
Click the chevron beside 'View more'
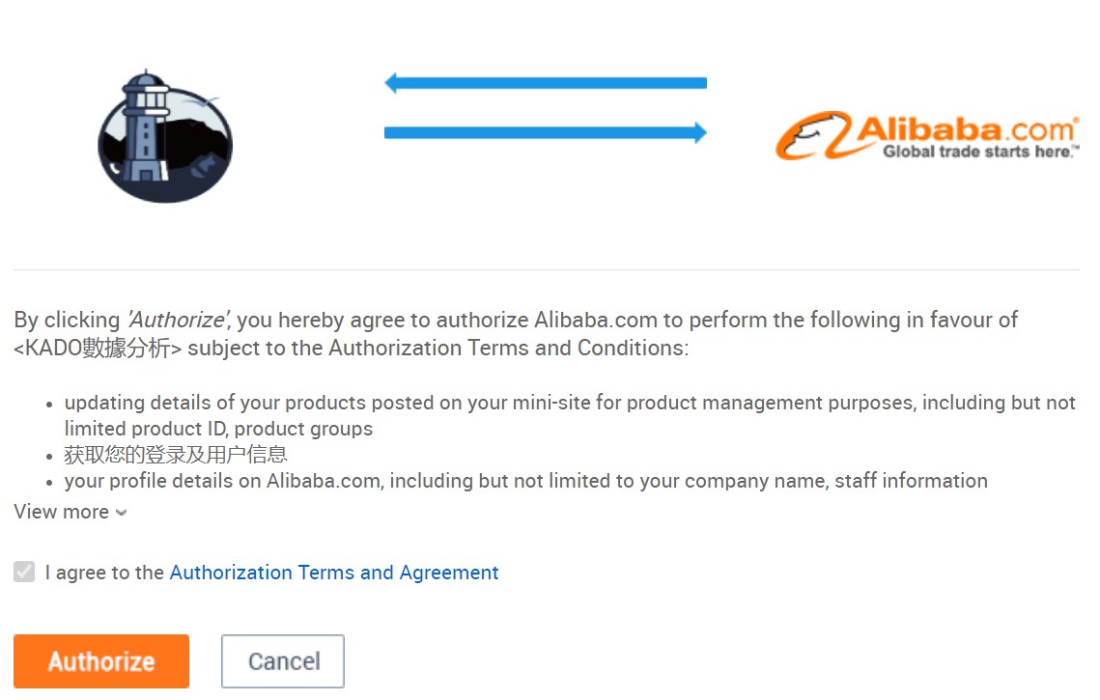click(121, 513)
